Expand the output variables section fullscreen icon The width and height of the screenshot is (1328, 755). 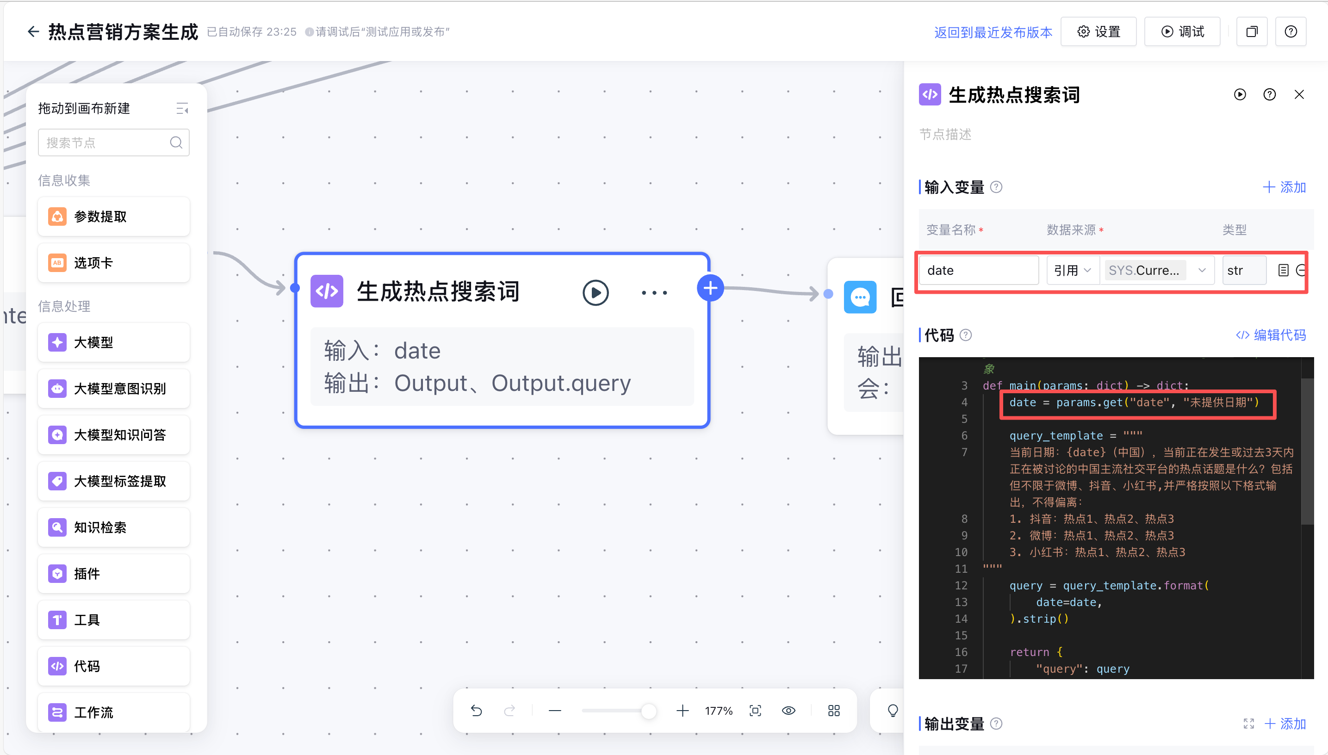1249,724
